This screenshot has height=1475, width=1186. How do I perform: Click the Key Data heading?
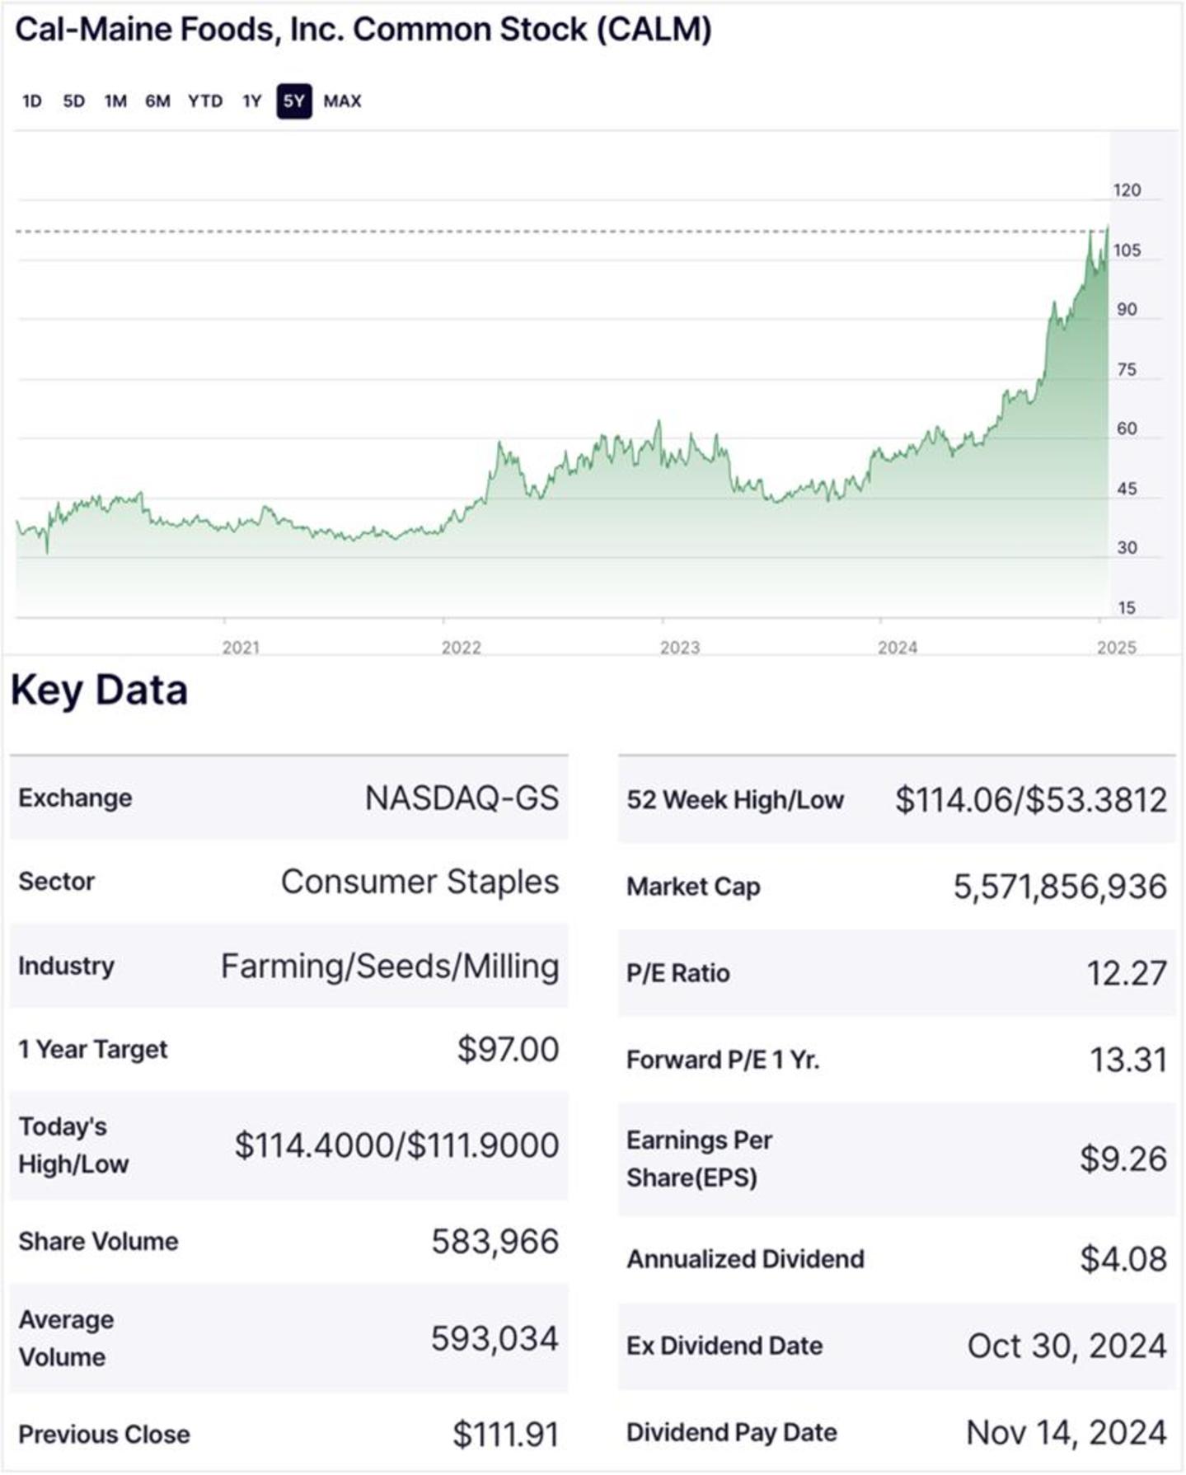coord(99,691)
